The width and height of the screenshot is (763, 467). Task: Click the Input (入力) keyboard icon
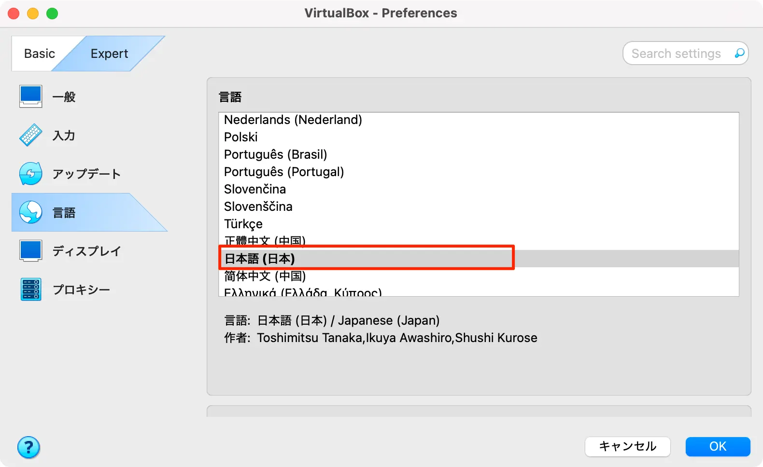(31, 135)
